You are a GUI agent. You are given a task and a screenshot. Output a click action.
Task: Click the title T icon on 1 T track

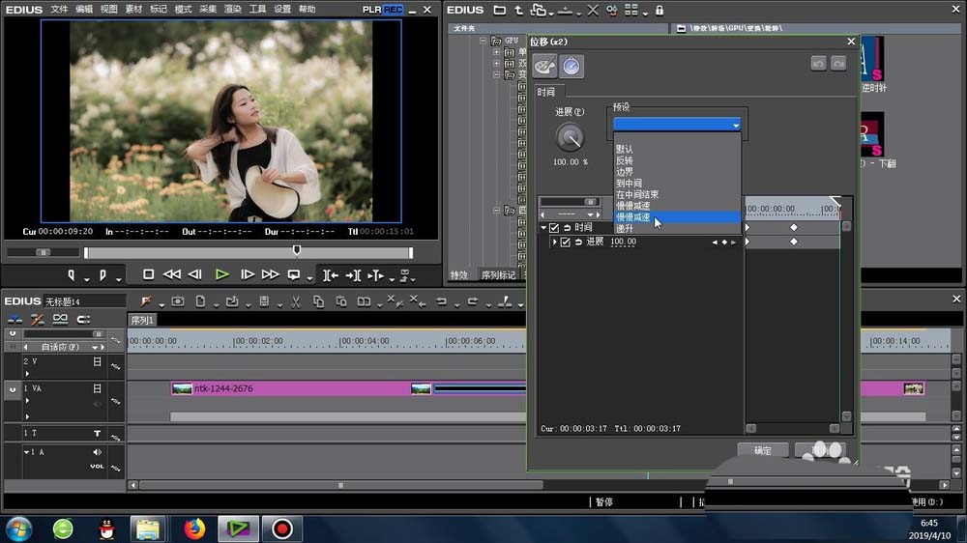[x=97, y=433]
